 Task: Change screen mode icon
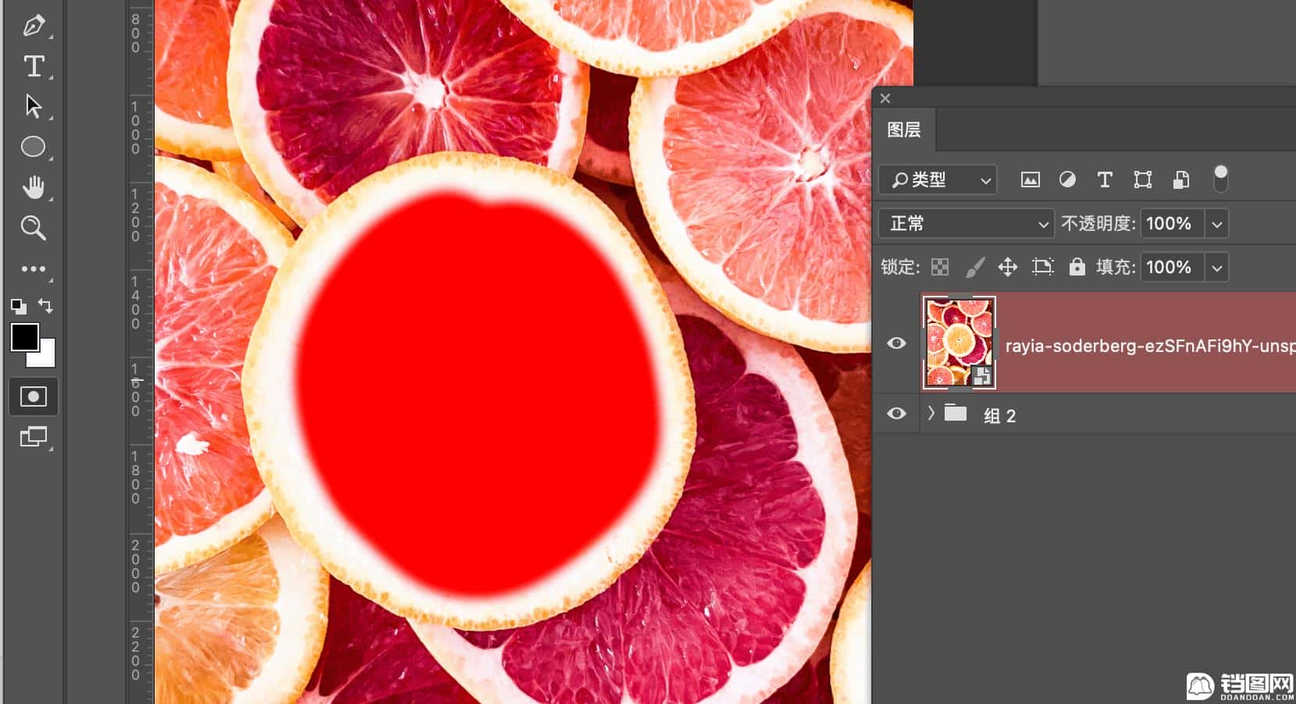(33, 437)
